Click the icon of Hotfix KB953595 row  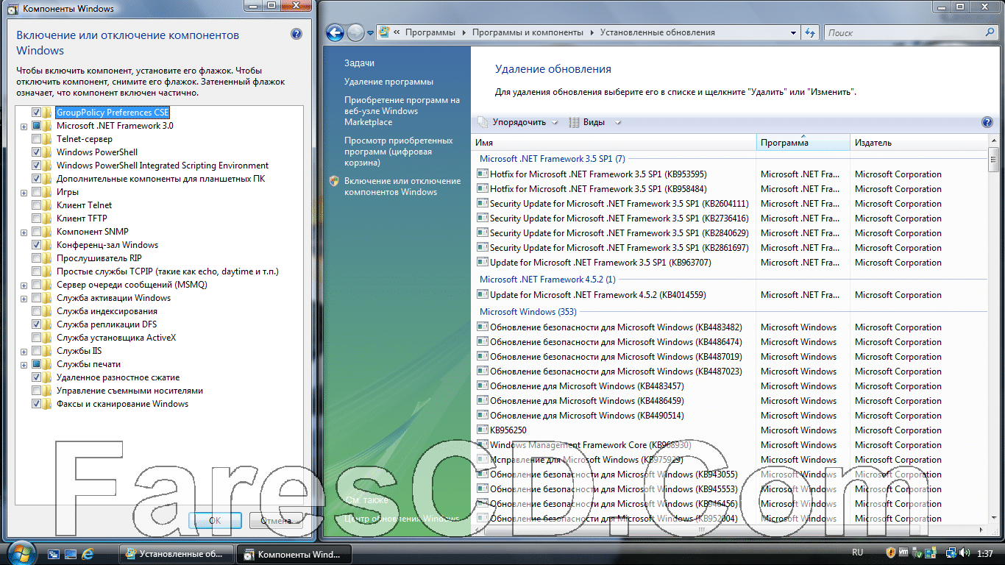click(483, 174)
